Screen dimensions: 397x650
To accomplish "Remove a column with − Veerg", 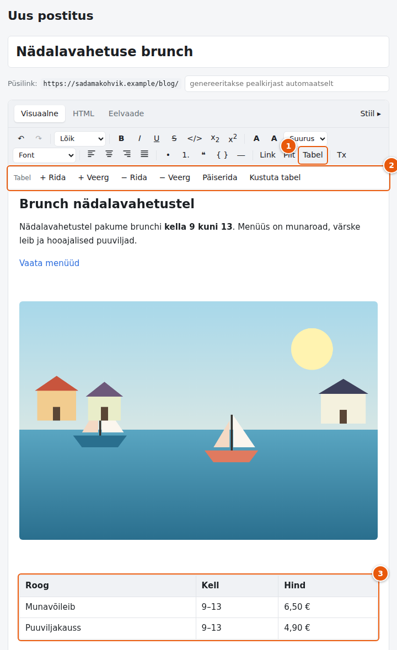I will pyautogui.click(x=175, y=177).
